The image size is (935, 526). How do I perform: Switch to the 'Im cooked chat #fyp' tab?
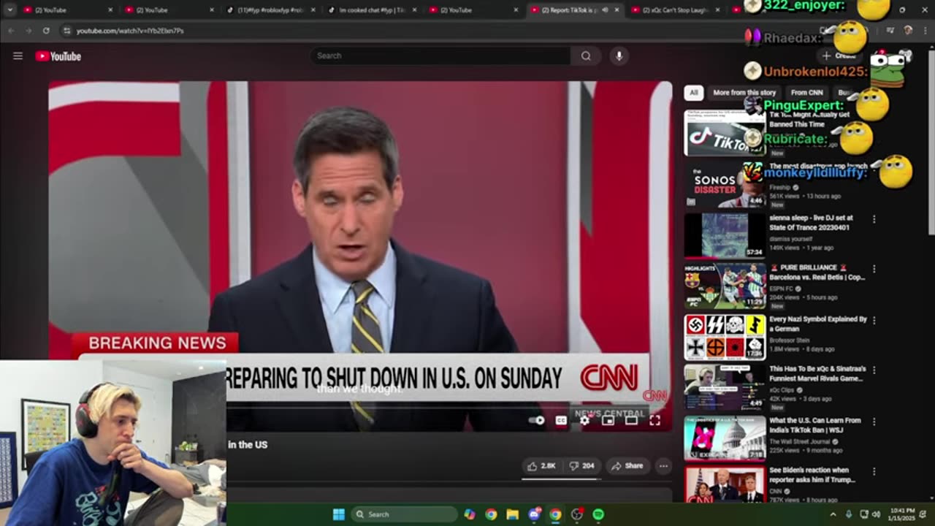tap(373, 10)
